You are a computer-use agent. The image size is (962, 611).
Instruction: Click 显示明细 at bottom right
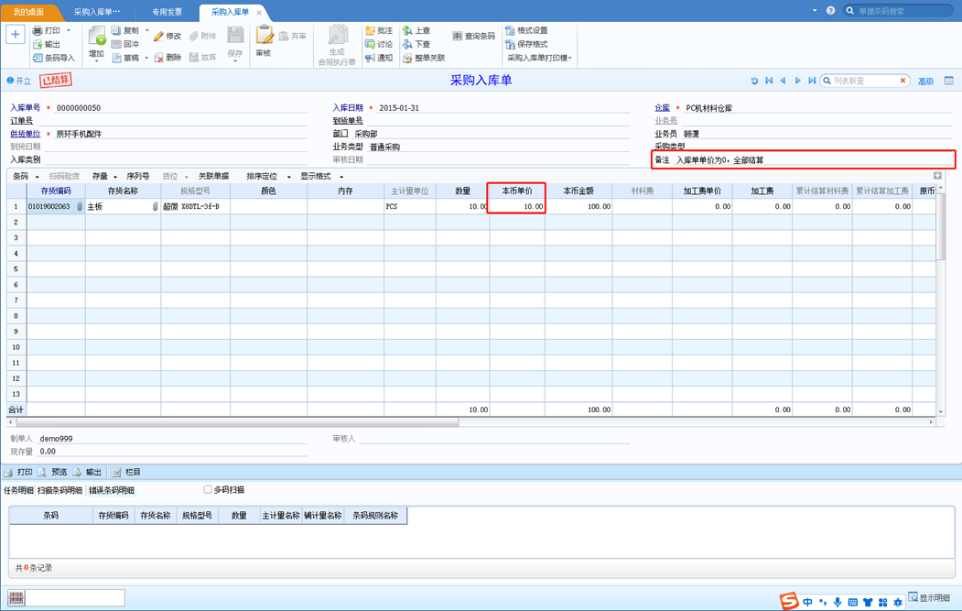pyautogui.click(x=929, y=597)
